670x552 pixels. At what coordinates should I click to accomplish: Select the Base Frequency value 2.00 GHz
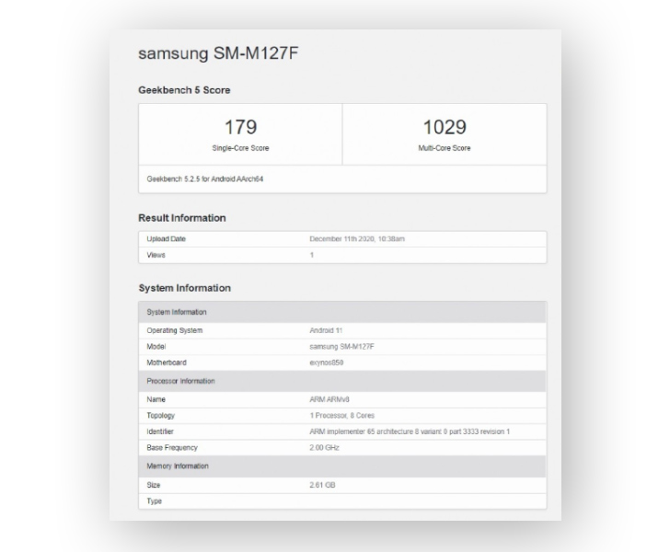point(323,448)
